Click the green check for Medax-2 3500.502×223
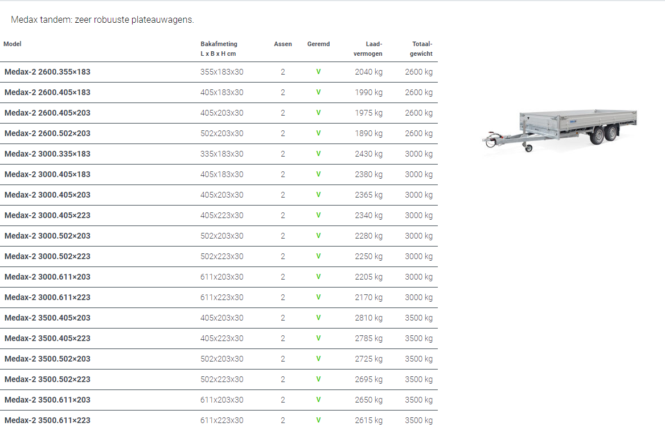 click(318, 379)
